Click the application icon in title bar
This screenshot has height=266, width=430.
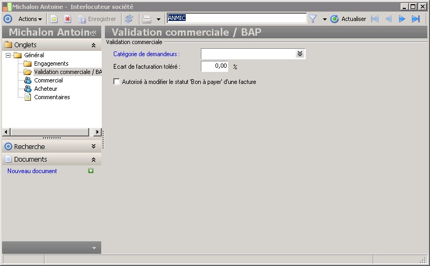(x=7, y=7)
